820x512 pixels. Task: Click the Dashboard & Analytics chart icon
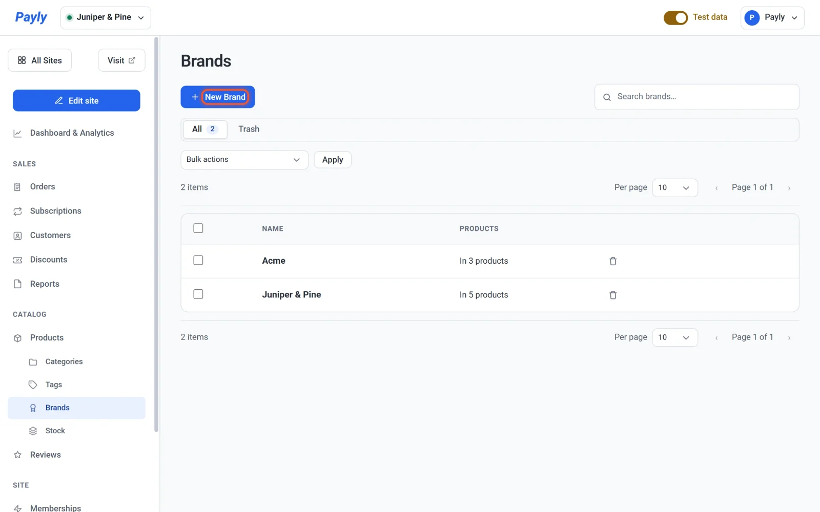click(x=17, y=133)
